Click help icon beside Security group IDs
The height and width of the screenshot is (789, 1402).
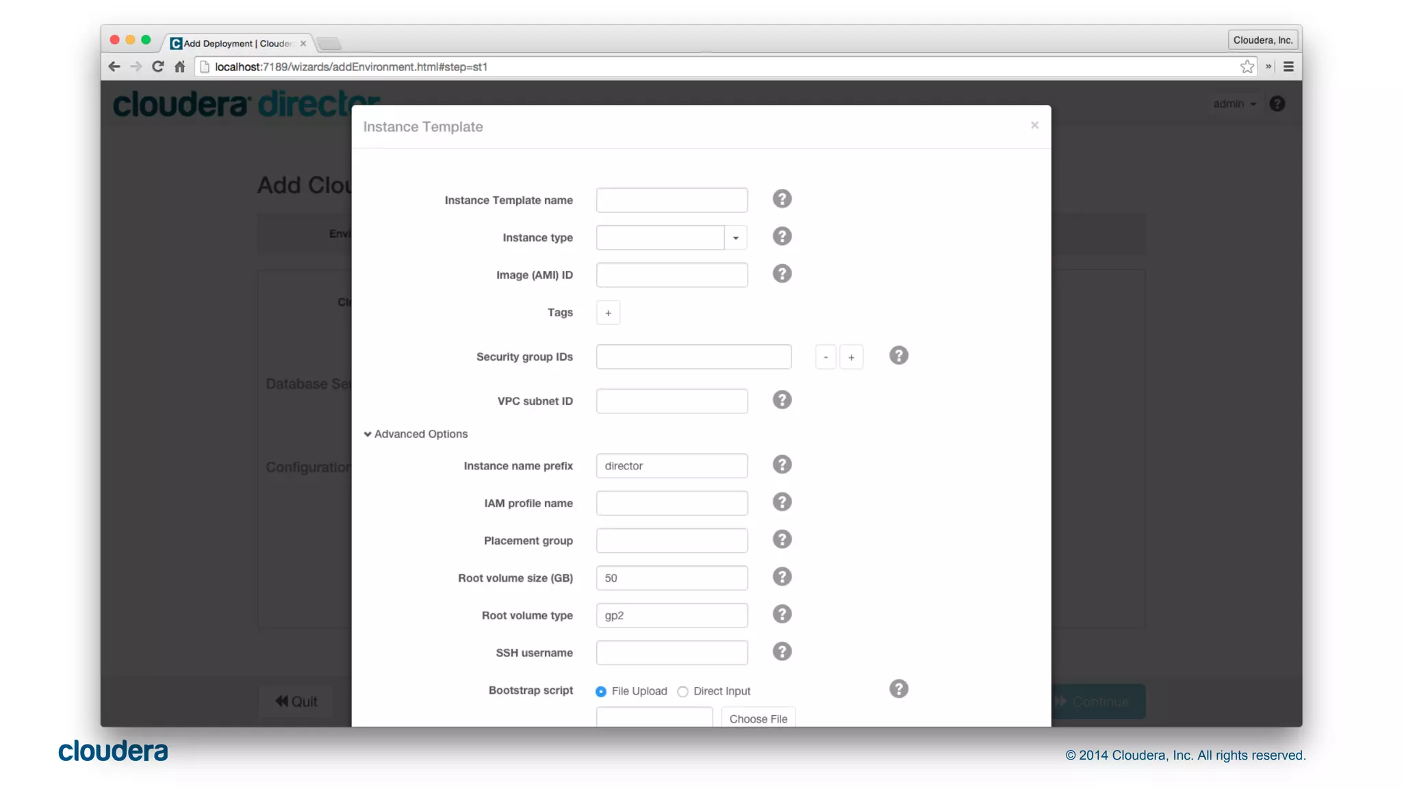point(898,356)
